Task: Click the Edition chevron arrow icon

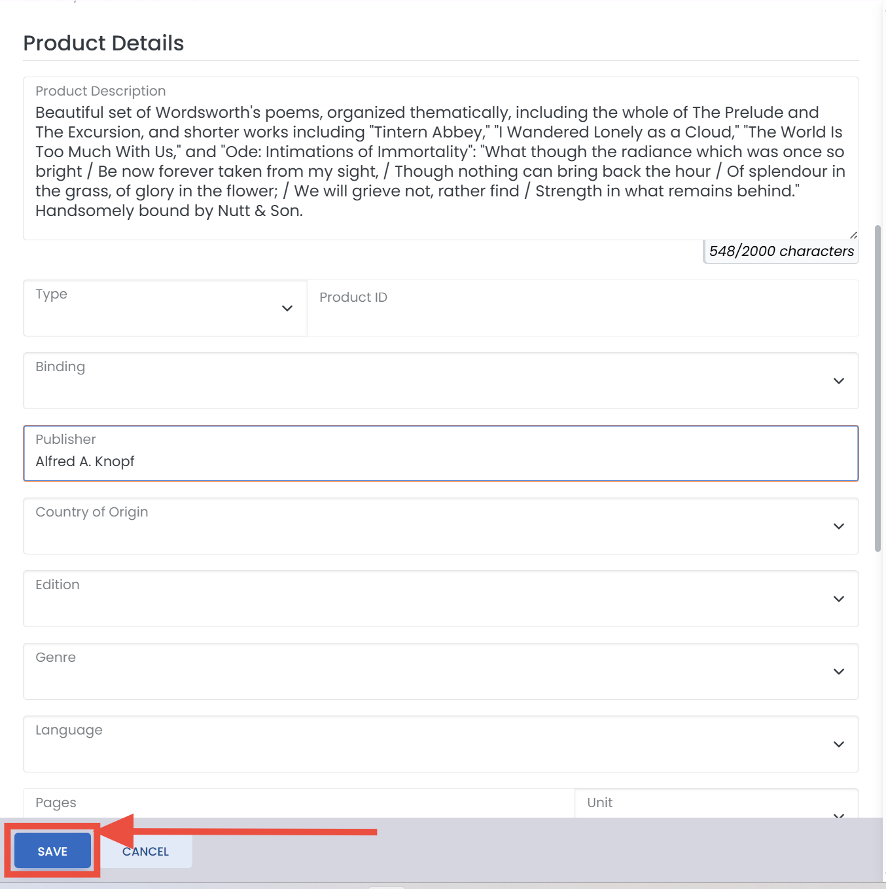Action: [x=838, y=599]
